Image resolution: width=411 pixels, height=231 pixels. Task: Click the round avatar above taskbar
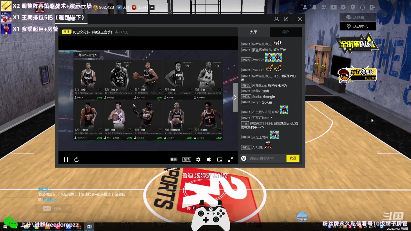(x=302, y=217)
